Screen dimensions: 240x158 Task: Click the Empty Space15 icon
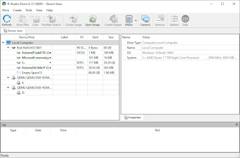[18, 73]
